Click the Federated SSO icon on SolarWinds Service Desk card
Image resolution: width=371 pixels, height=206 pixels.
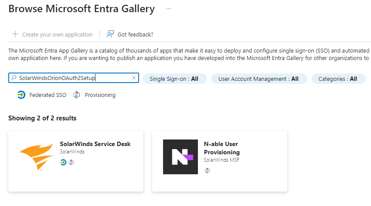point(63,162)
